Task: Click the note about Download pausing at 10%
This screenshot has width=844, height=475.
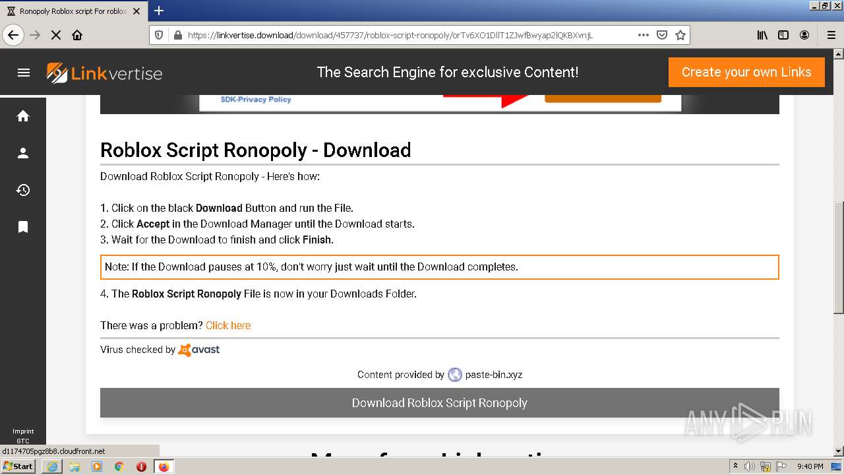Action: [x=440, y=267]
